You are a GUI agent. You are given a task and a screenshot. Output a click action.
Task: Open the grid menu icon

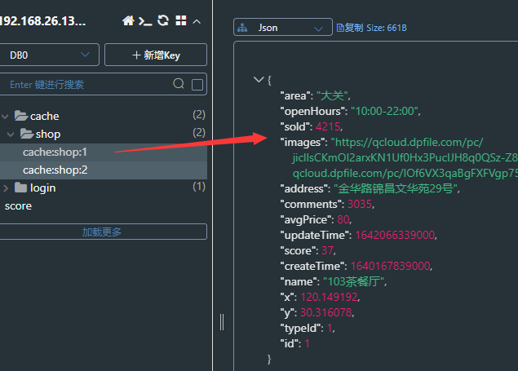(181, 20)
